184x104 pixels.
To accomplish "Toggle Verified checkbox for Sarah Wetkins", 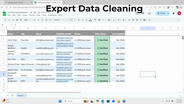I will (98, 48).
